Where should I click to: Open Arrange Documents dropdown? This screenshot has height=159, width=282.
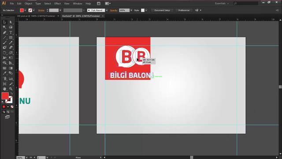(x=108, y=4)
